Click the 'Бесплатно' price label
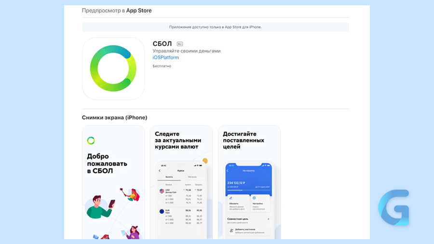The image size is (434, 244). click(x=162, y=66)
